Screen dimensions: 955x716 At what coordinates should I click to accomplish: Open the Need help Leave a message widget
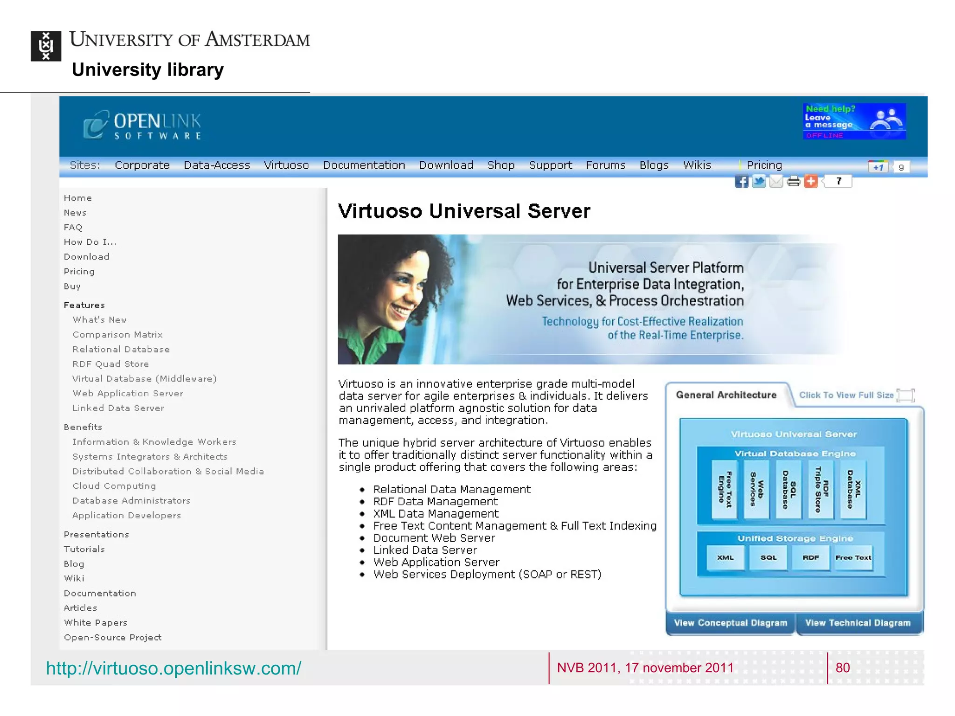854,121
